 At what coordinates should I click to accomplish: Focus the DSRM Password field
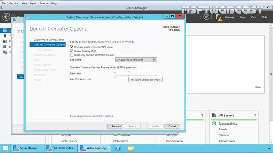(136, 74)
